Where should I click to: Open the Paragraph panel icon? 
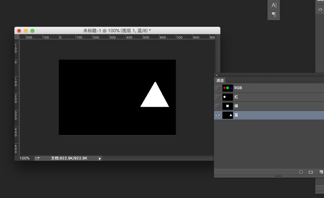[x=274, y=14]
